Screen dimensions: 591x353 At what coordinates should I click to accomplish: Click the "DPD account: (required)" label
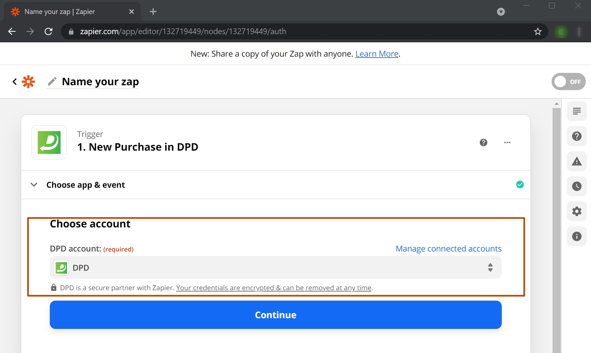pyautogui.click(x=92, y=249)
